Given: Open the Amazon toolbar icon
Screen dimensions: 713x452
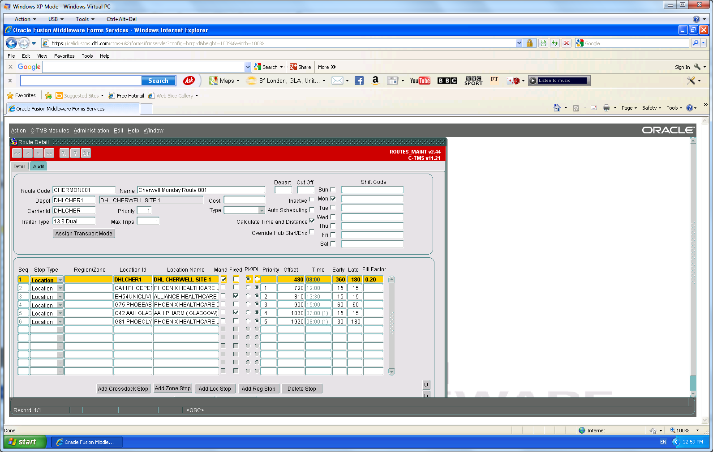Looking at the screenshot, I should (x=375, y=81).
